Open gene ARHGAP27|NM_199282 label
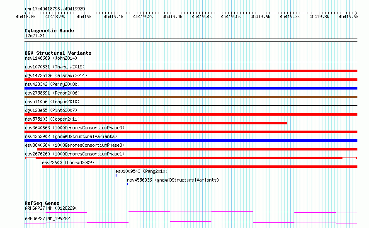 (47, 218)
